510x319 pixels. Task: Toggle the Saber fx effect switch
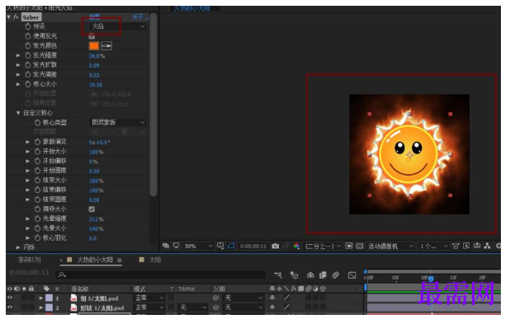16,16
